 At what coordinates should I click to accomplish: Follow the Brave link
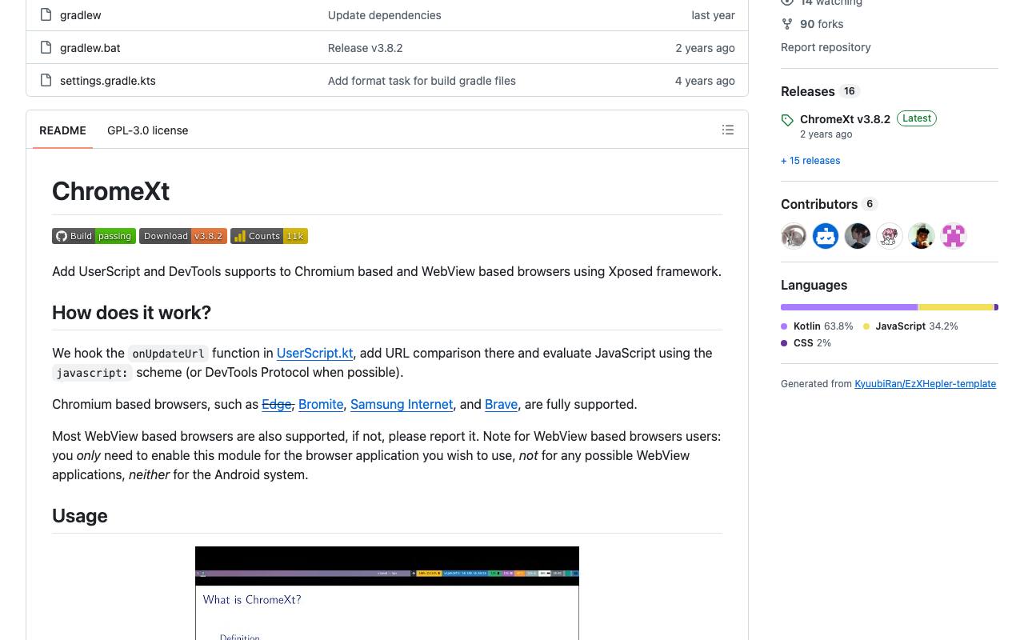coord(502,404)
